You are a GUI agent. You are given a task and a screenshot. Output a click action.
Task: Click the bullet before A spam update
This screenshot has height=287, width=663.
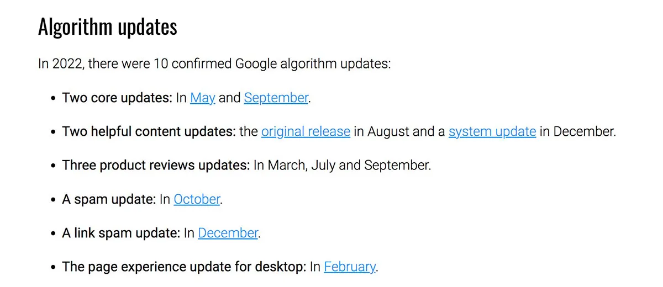53,200
